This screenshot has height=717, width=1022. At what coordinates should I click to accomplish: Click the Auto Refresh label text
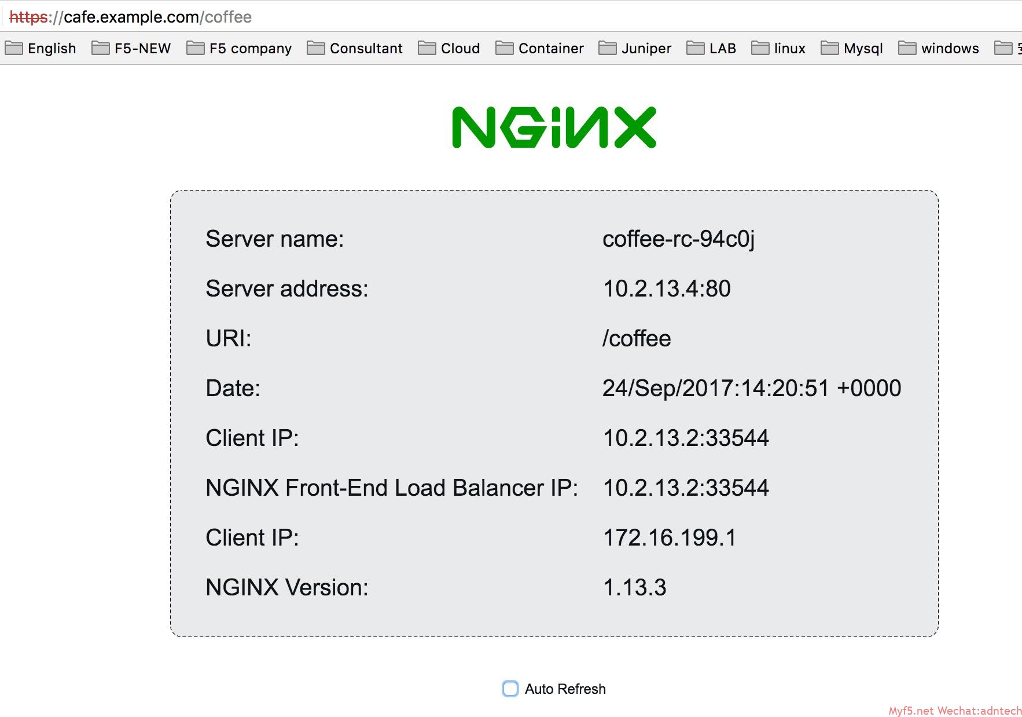pyautogui.click(x=565, y=689)
